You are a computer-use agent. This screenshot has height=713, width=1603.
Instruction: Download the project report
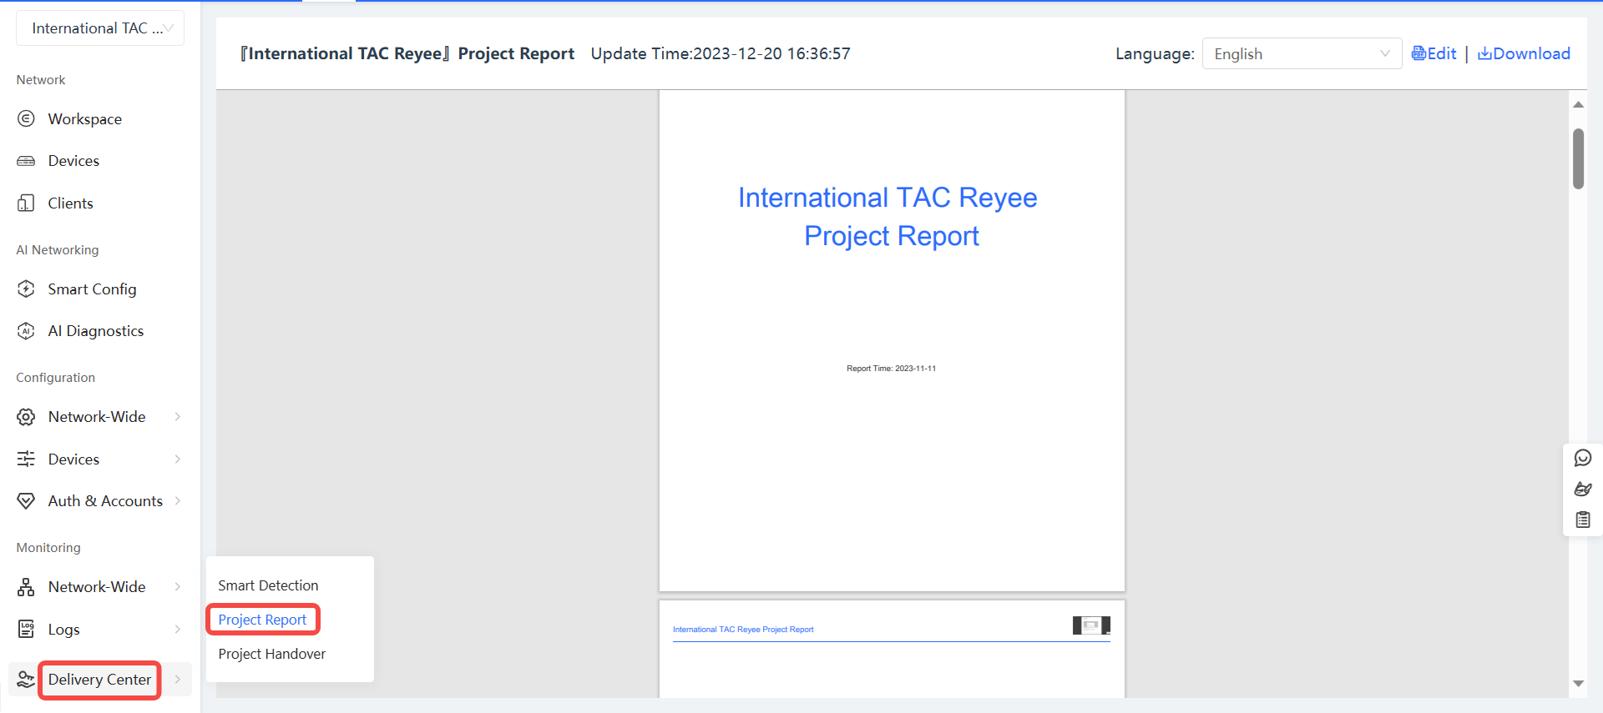click(1524, 54)
